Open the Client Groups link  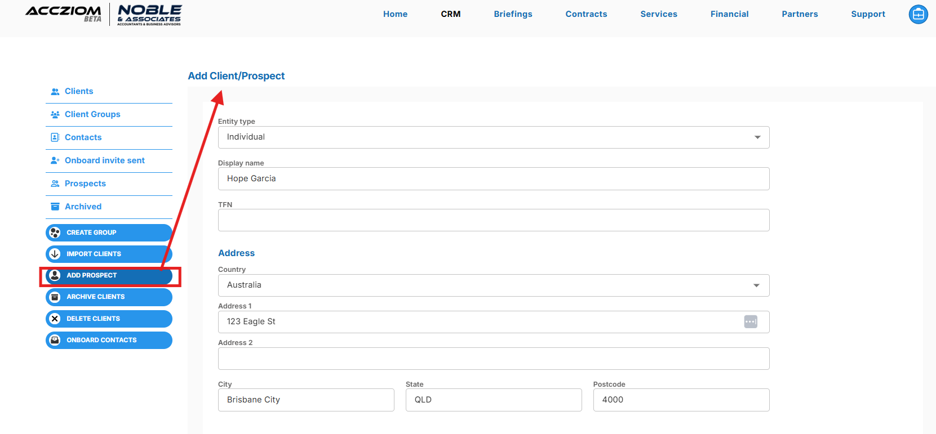point(92,114)
